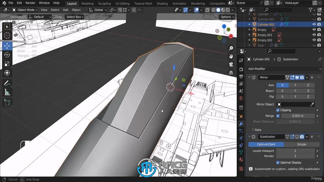Select the Annotate tool
This screenshot has width=324, height=182.
click(x=7, y=83)
